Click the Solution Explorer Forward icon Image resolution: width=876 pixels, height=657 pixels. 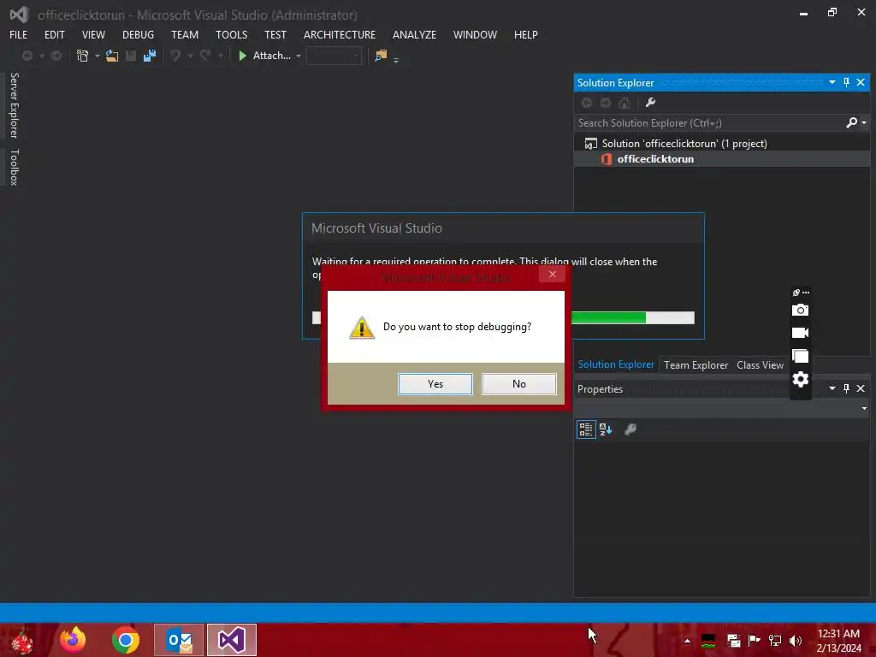tap(606, 103)
